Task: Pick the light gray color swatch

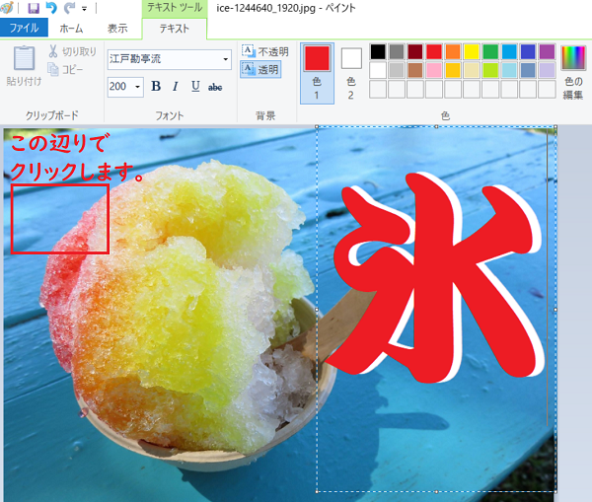Action: pos(397,70)
